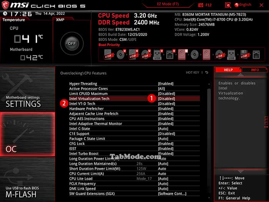Toggle Adjacent Cache Line Prefetch value
269x202 pixels.
[x=166, y=114]
